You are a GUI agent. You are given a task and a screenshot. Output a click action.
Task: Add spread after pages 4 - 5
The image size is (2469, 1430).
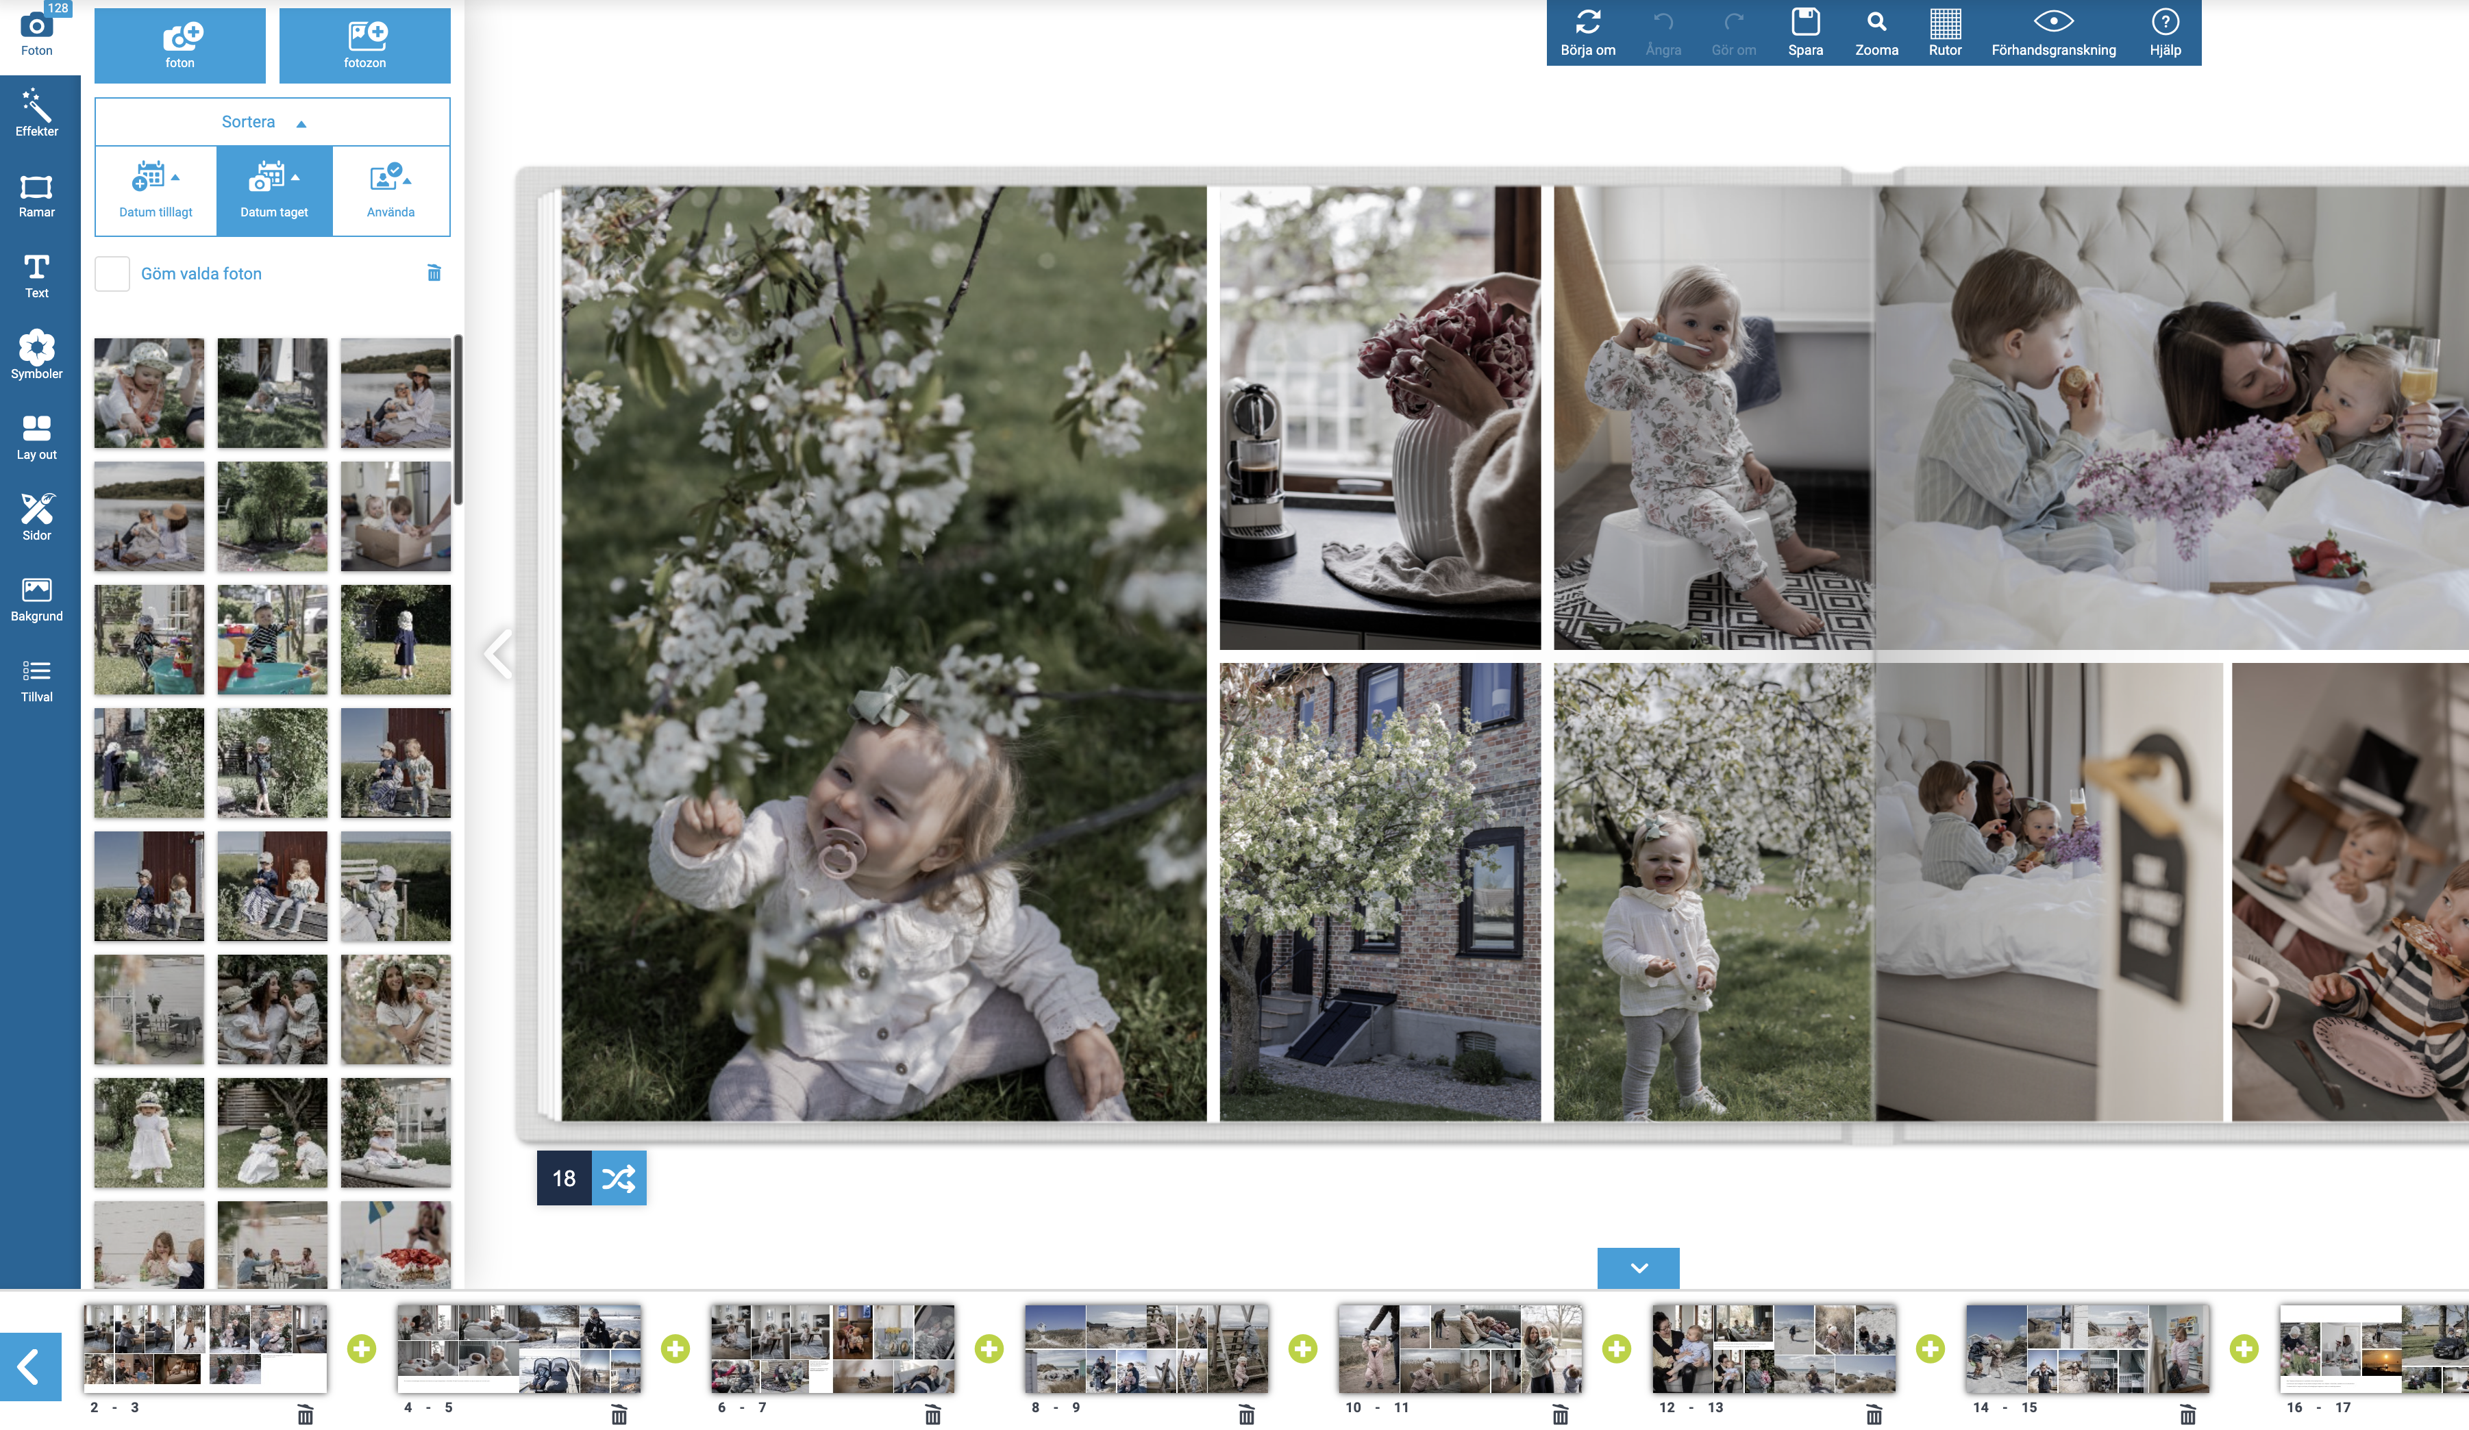[x=675, y=1349]
